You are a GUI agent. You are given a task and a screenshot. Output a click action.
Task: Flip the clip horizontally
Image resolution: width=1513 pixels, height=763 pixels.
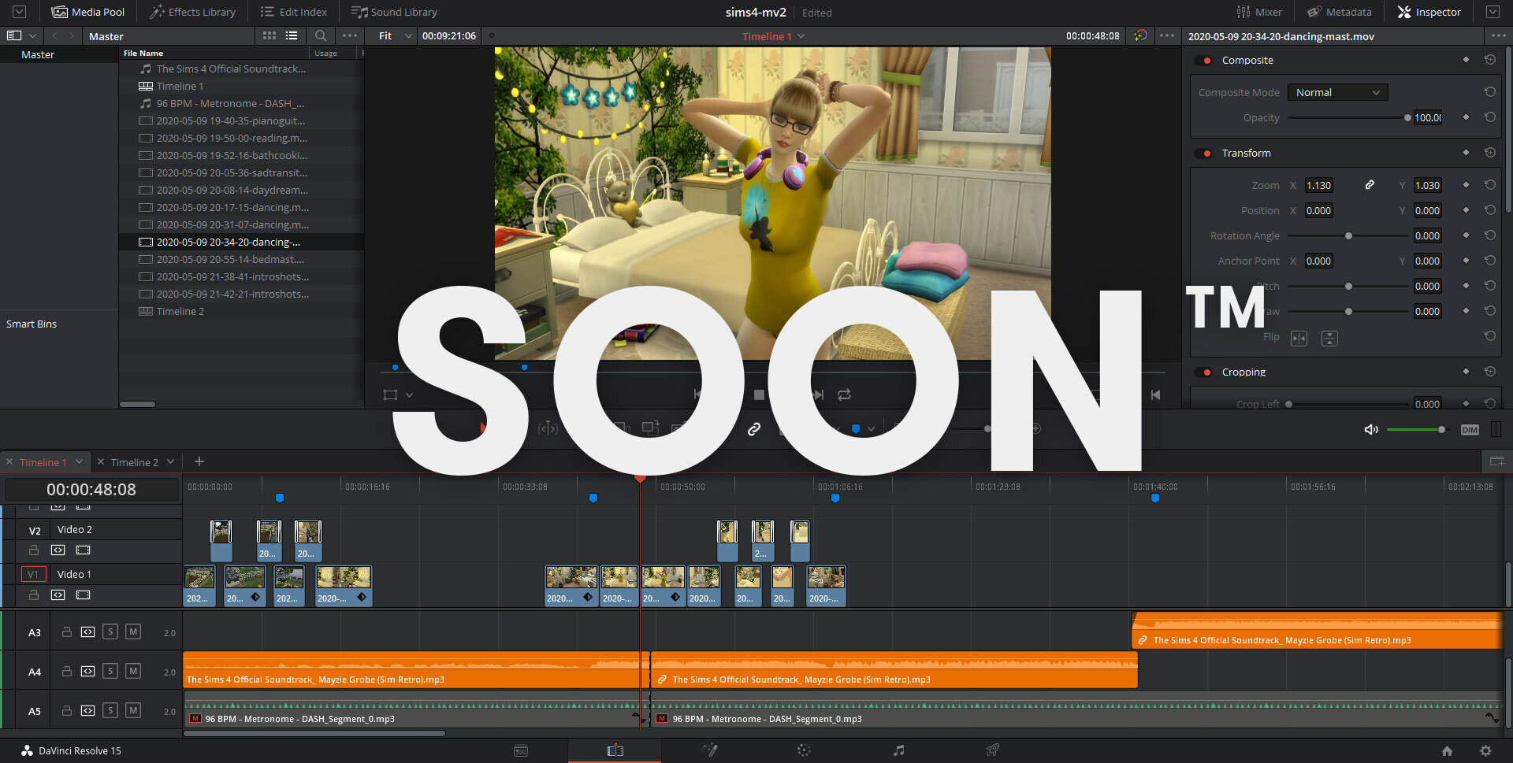1299,339
